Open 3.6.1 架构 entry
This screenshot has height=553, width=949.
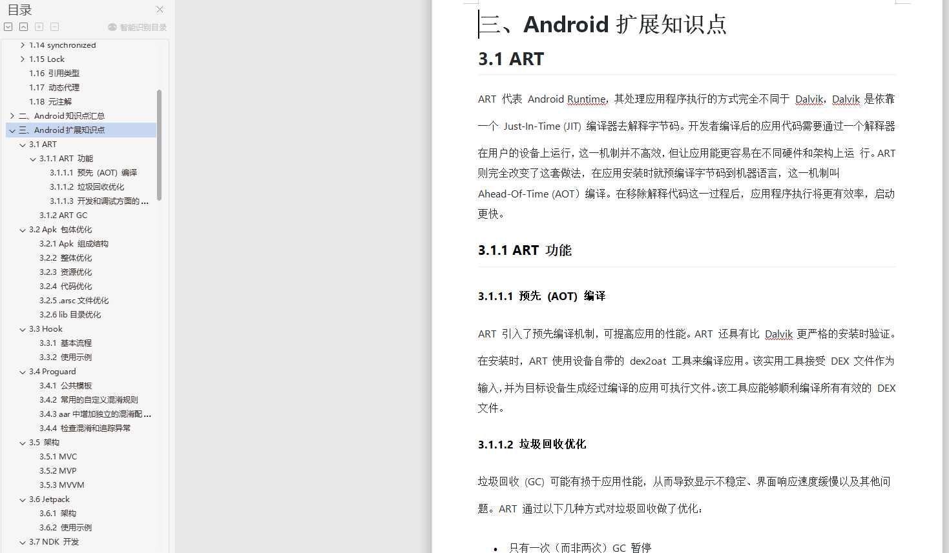point(58,514)
